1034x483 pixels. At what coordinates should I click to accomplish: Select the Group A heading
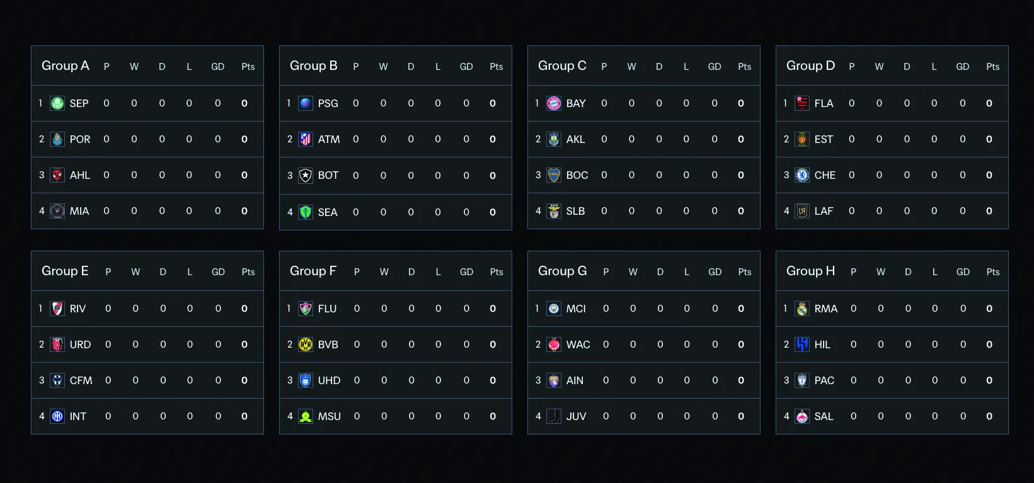(66, 65)
